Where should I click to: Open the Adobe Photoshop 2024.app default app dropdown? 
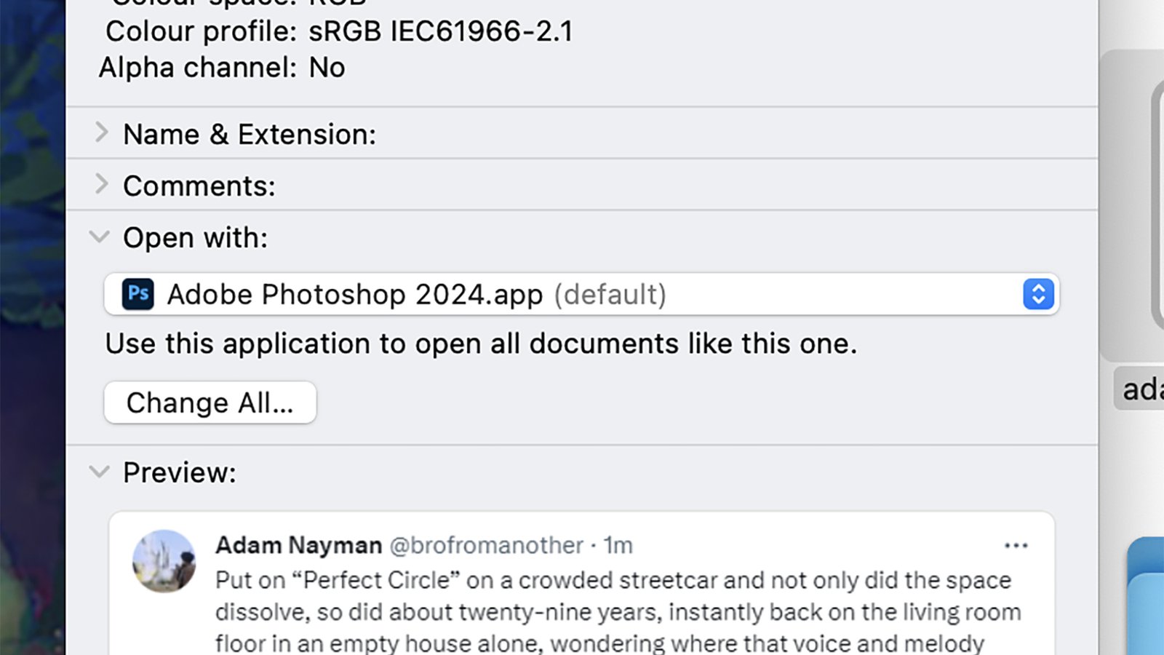pos(581,294)
